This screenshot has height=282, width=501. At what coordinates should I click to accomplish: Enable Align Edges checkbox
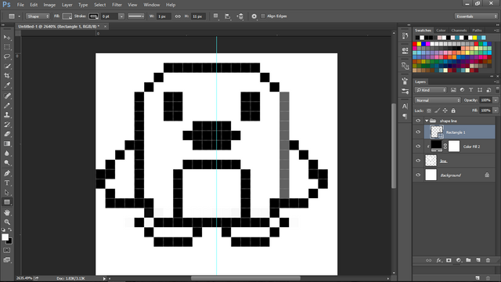coord(263,16)
